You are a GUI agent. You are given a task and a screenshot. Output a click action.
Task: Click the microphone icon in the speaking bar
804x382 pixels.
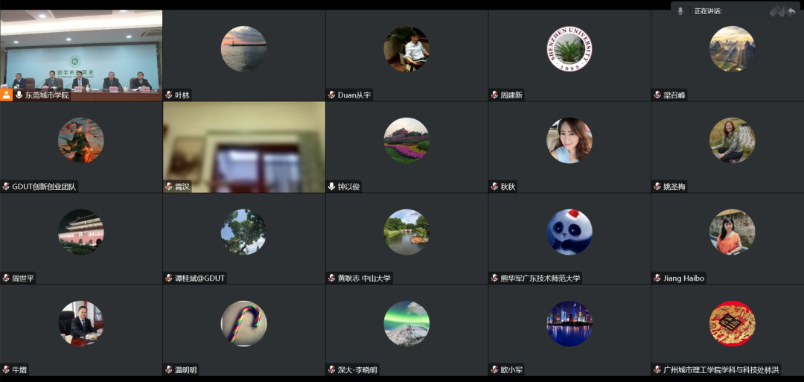click(680, 10)
